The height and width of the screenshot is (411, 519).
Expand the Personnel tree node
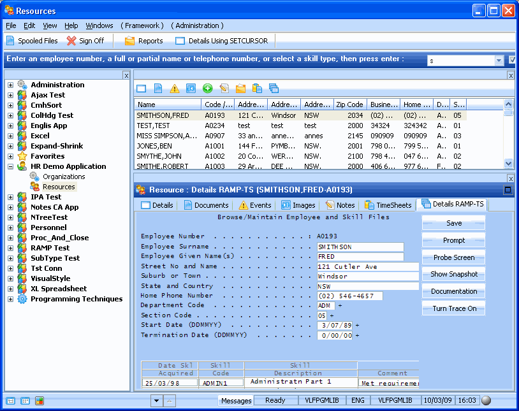coord(10,227)
